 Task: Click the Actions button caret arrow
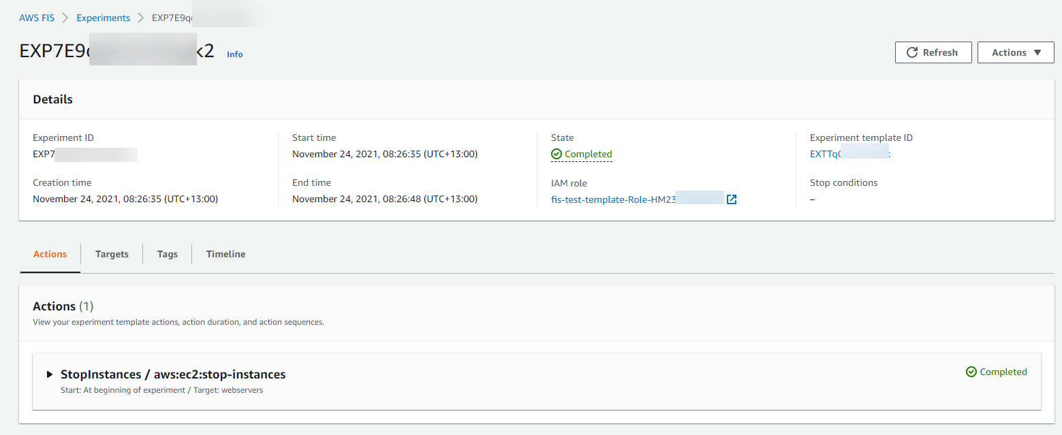(x=1037, y=52)
